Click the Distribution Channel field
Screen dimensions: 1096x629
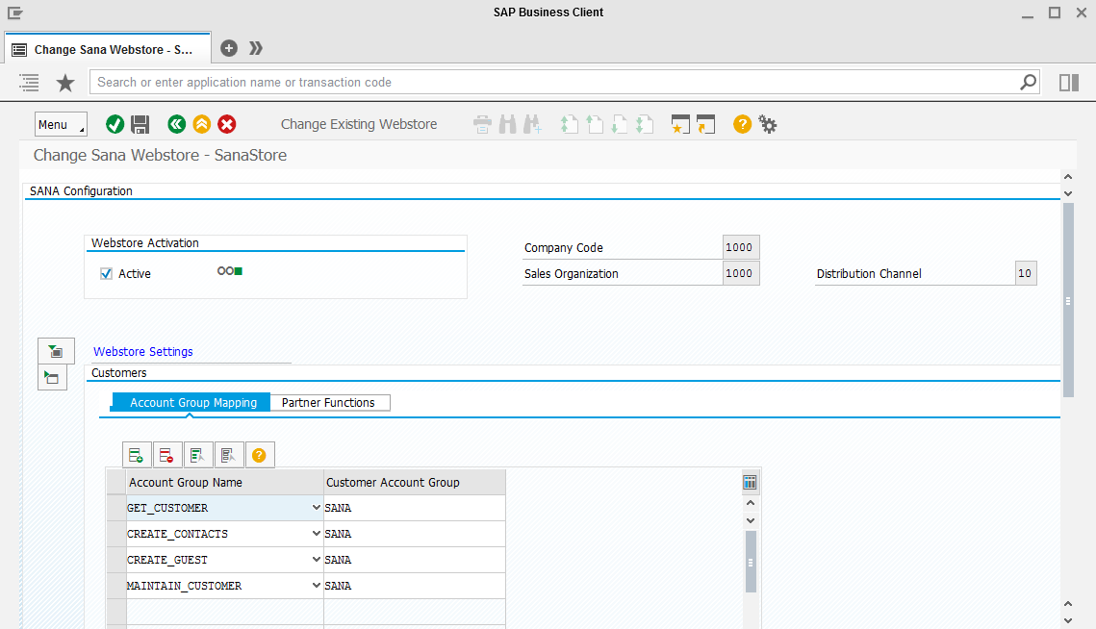(x=1026, y=273)
